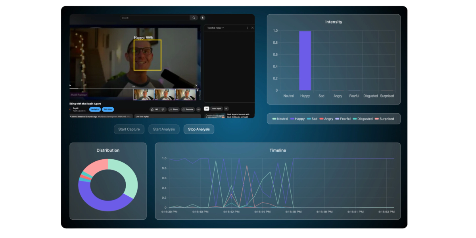Open the Top chat replay dropdown
The height and width of the screenshot is (238, 476).
tap(216, 28)
